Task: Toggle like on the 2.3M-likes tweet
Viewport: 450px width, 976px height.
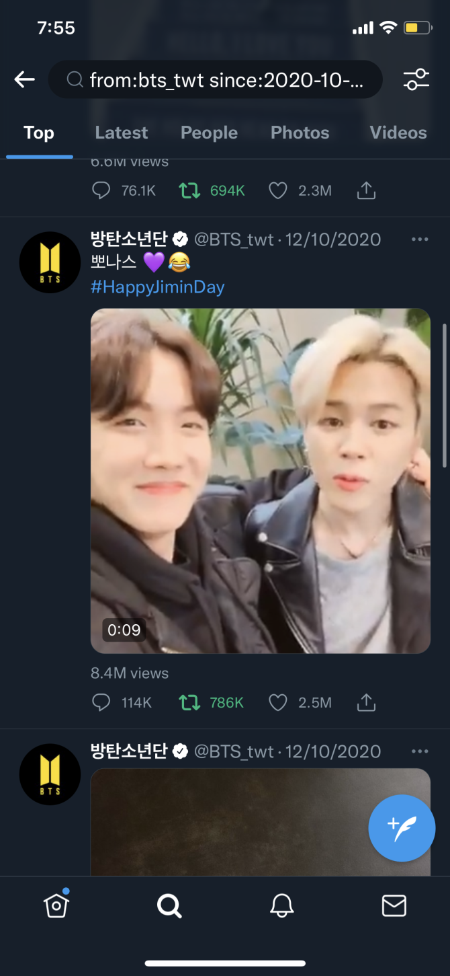Action: coord(278,191)
